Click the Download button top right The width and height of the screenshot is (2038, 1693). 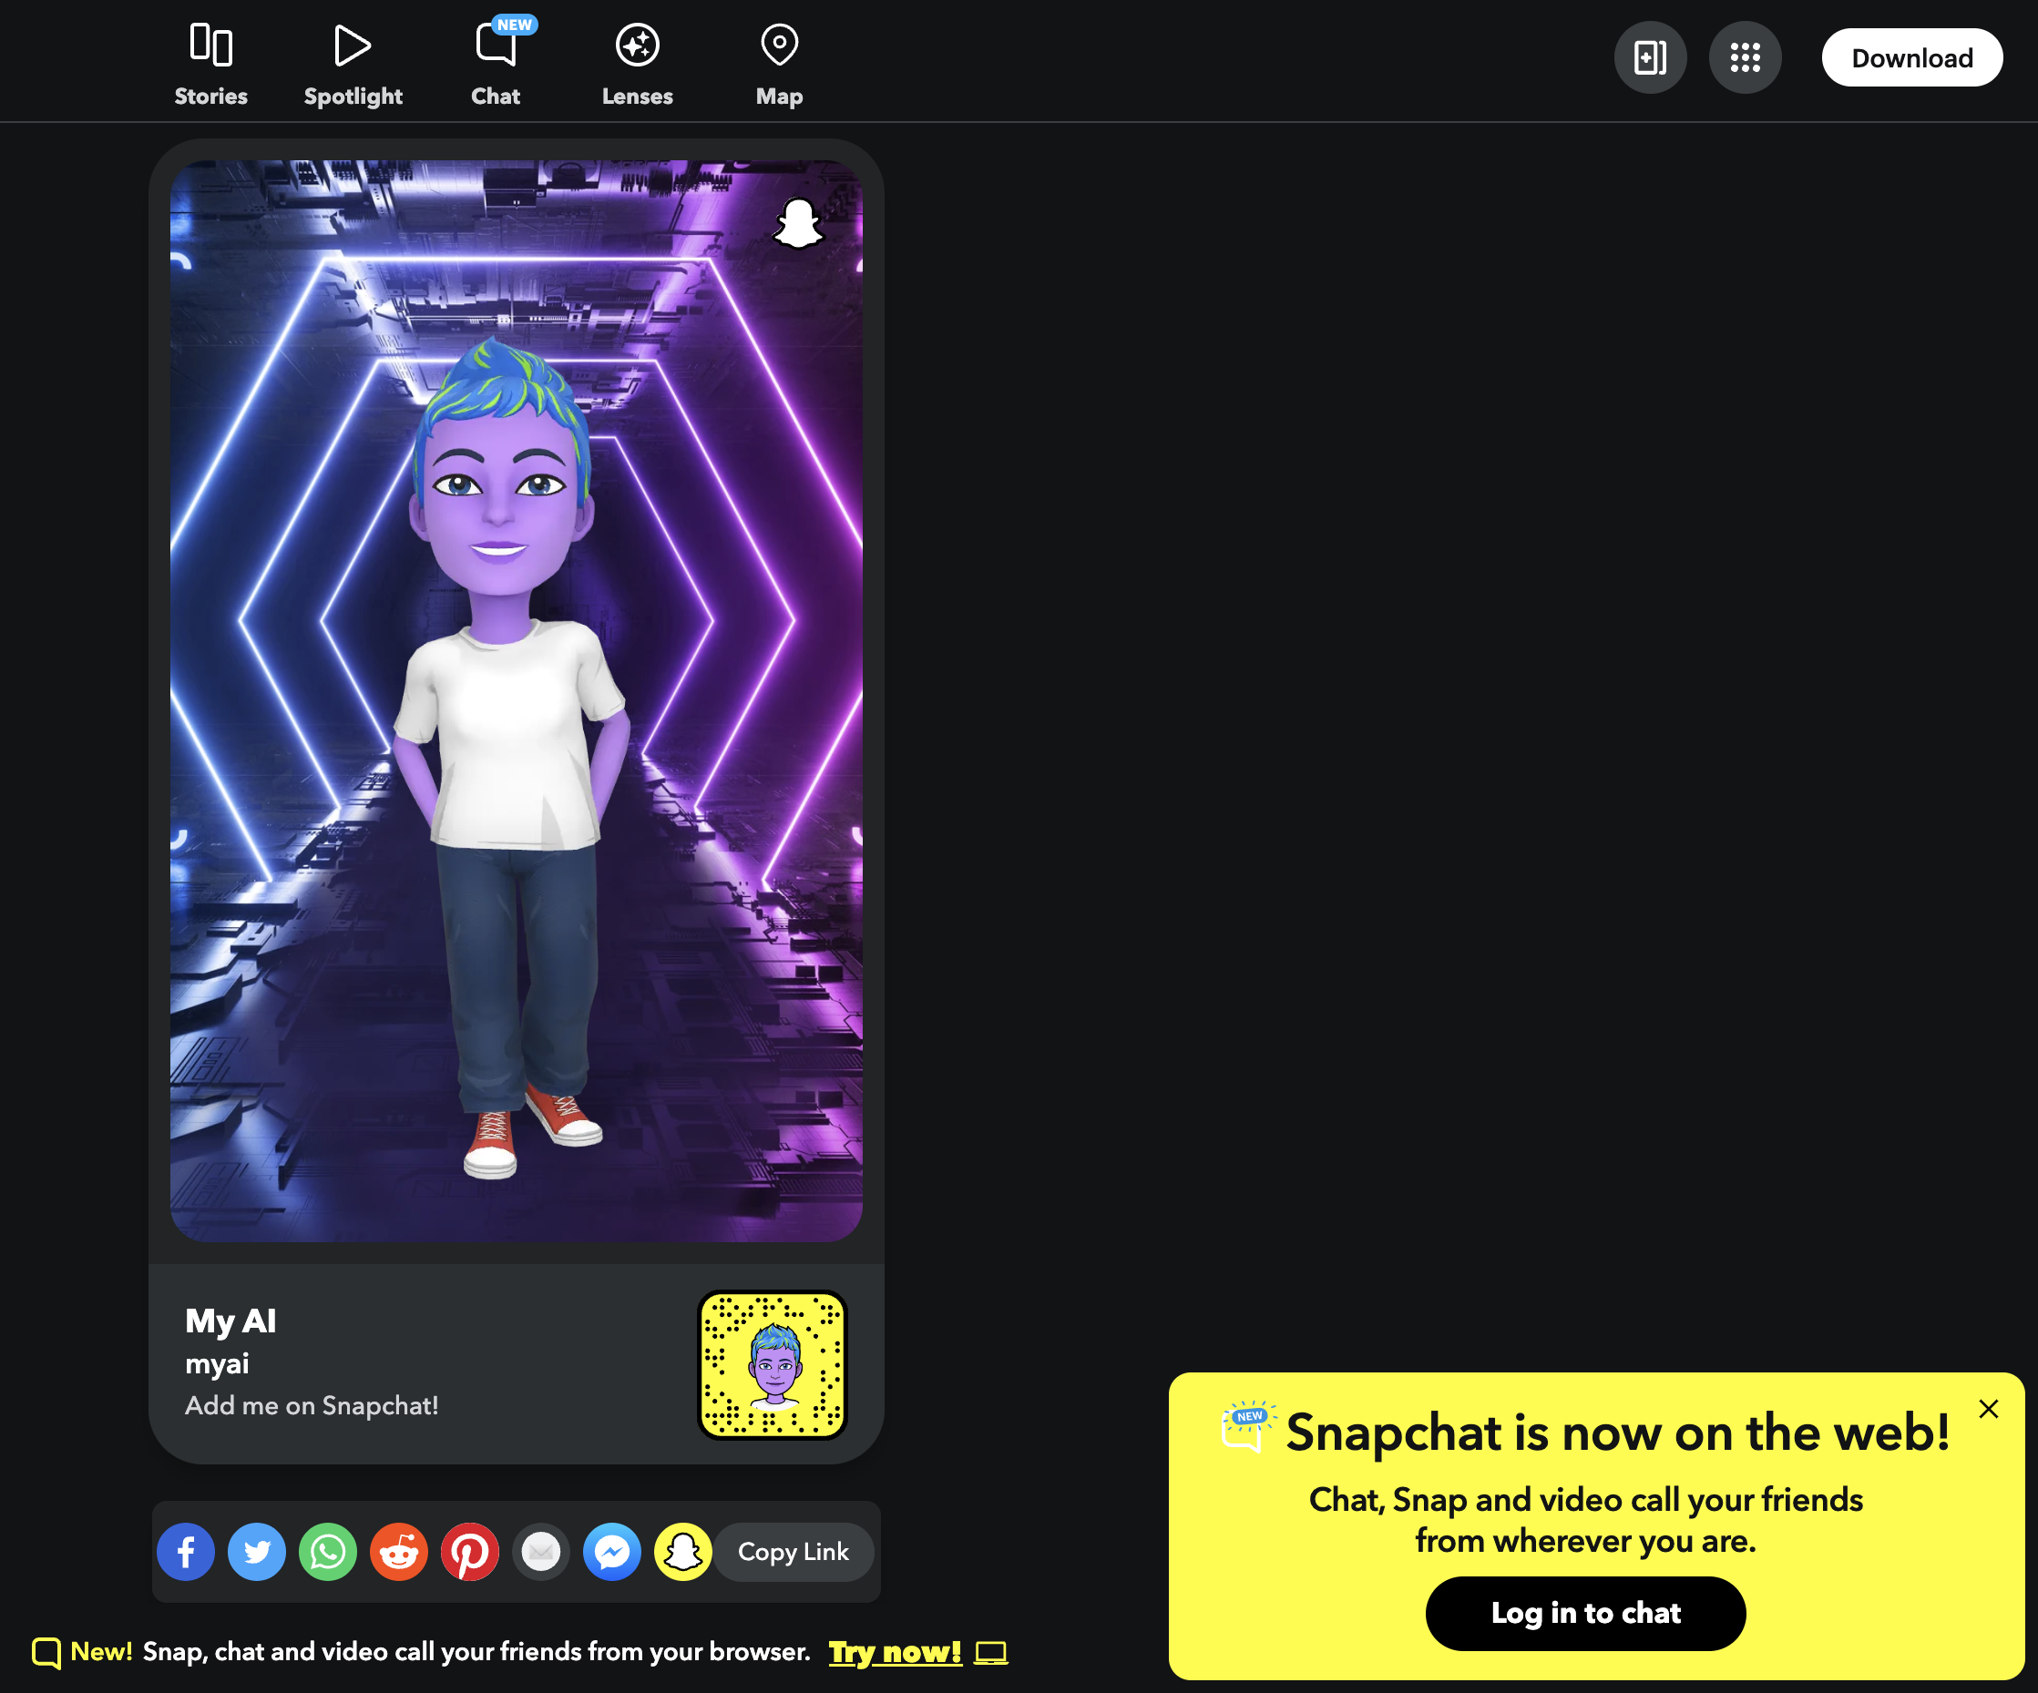(x=1910, y=56)
